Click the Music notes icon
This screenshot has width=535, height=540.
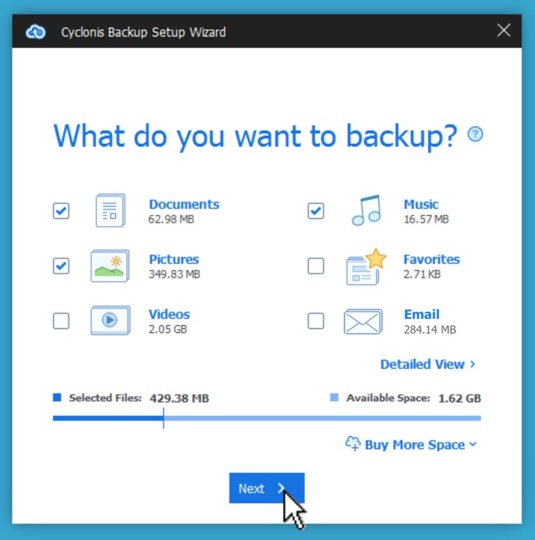(365, 210)
